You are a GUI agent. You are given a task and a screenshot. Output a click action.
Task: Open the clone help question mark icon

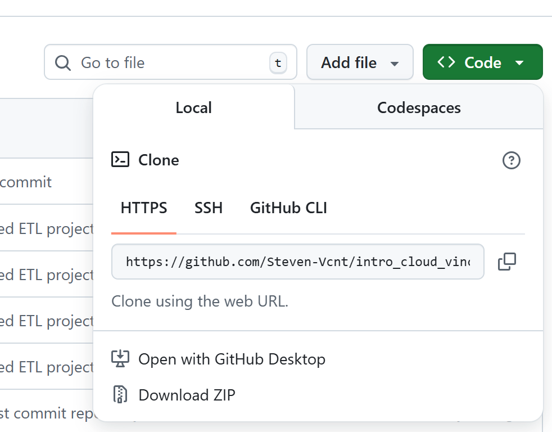click(511, 161)
